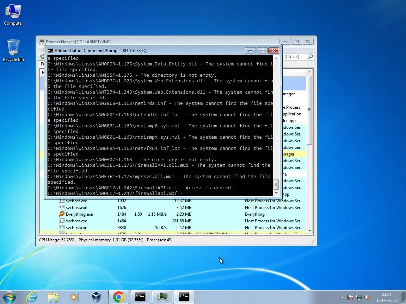The width and height of the screenshot is (406, 304).
Task: Click the 1,15 MB/s I/O value
Action: tap(158, 214)
